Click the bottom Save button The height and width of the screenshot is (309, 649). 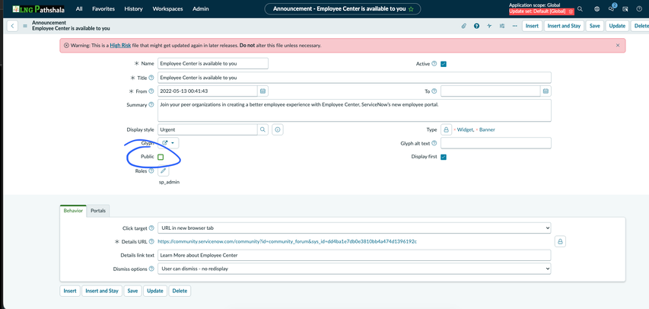[x=132, y=291]
